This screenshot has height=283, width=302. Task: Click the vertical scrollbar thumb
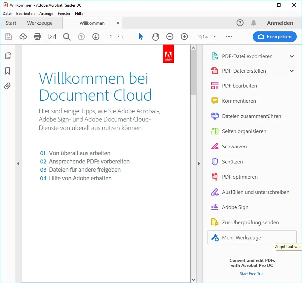(x=193, y=73)
